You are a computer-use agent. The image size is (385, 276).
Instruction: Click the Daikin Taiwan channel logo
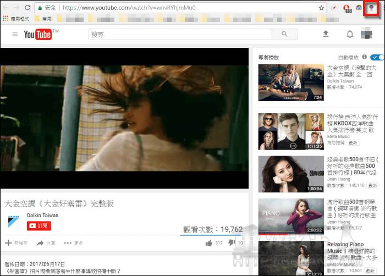click(14, 221)
